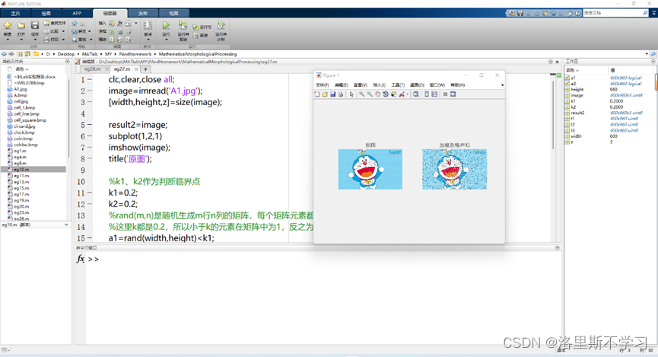This screenshot has width=658, height=357.
Task: Click the command window prompt line
Action: tap(323, 259)
